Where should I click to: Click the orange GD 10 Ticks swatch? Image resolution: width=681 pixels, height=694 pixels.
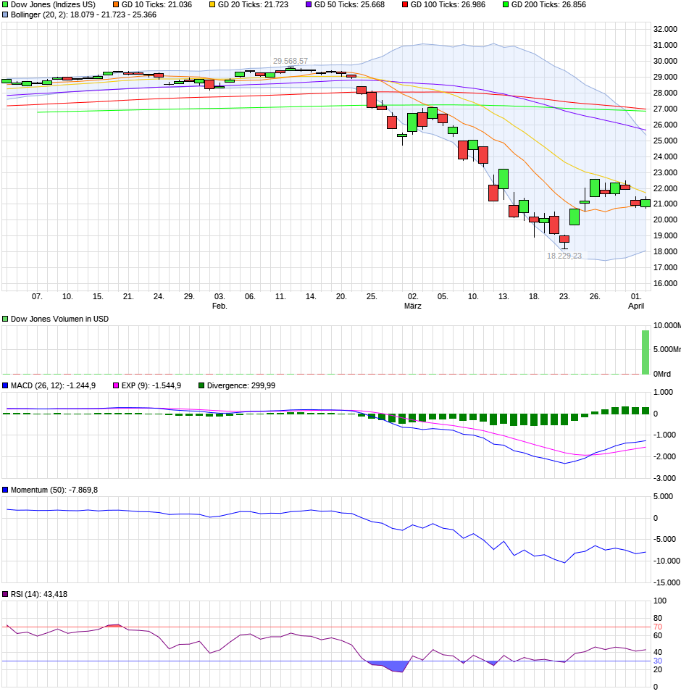pos(116,4)
